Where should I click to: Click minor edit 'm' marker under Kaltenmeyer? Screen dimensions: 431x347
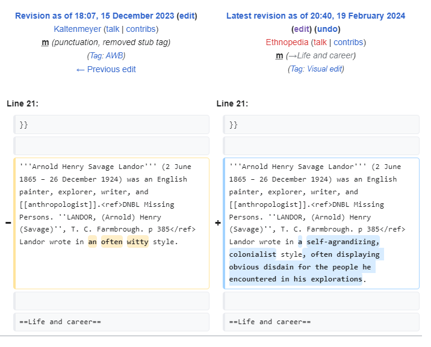[45, 43]
